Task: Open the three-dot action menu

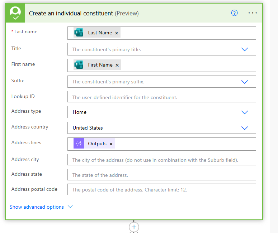Action: point(253,13)
